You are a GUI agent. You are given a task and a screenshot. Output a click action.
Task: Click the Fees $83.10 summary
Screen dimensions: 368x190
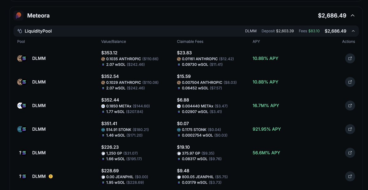[x=309, y=31]
